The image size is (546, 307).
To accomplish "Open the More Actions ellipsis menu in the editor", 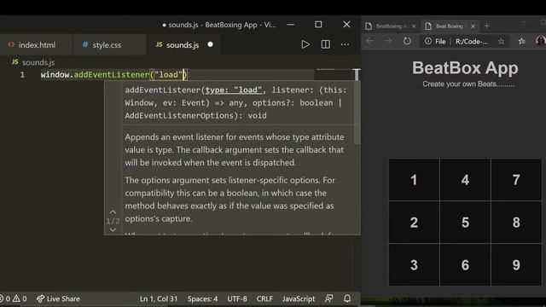I will click(x=345, y=44).
